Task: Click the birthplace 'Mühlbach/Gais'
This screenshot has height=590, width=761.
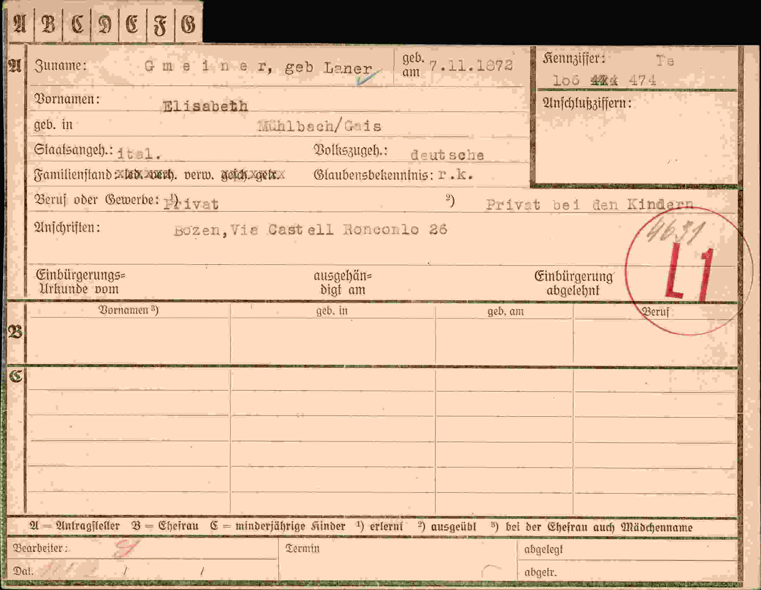Action: [x=320, y=126]
